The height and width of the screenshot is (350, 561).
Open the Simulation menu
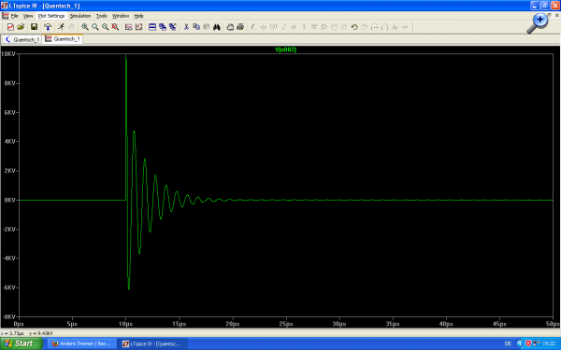pos(80,16)
